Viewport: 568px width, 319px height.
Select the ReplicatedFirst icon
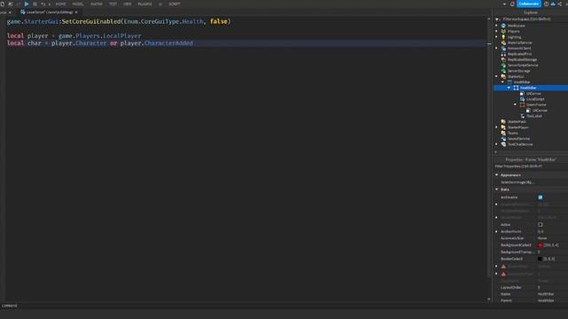pyautogui.click(x=503, y=54)
